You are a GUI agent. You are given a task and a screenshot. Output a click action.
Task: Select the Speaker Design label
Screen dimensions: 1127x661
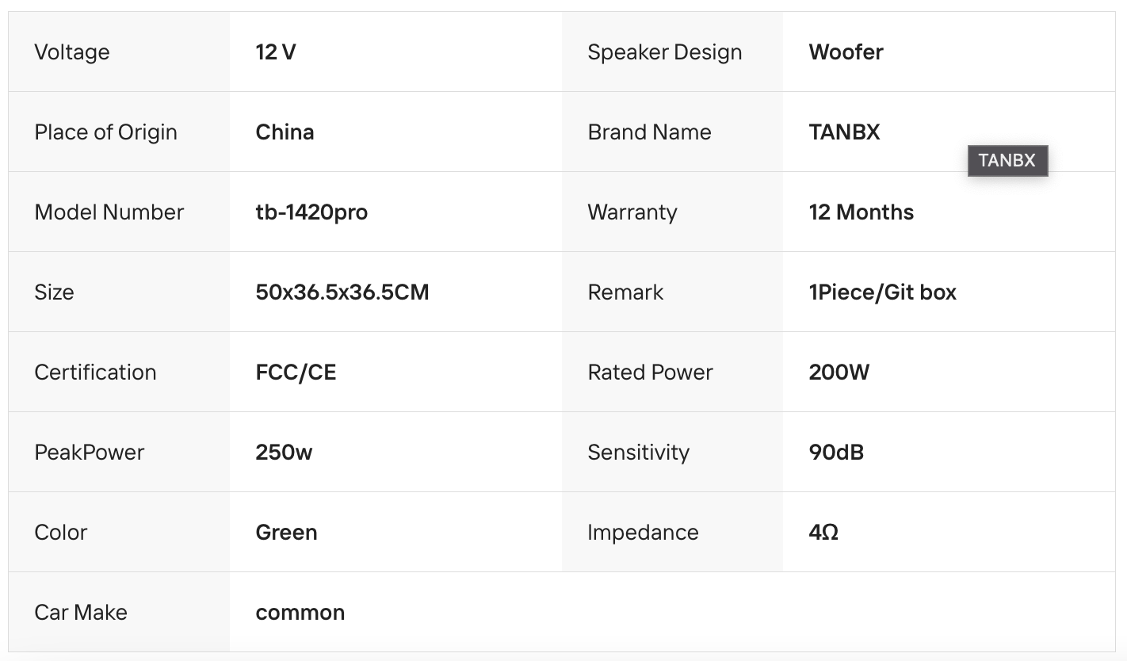[664, 52]
